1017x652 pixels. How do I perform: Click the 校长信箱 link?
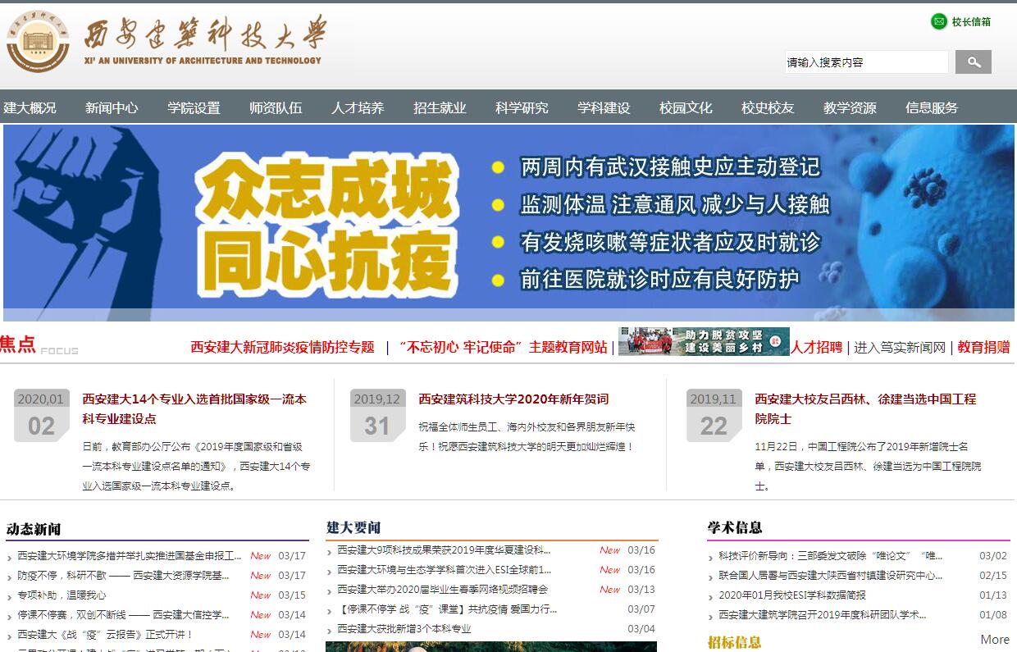971,22
